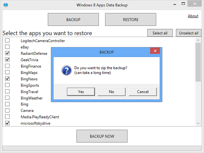Image resolution: width=204 pixels, height=153 pixels.
Task: Click the blue question mark icon
Action: click(x=66, y=70)
